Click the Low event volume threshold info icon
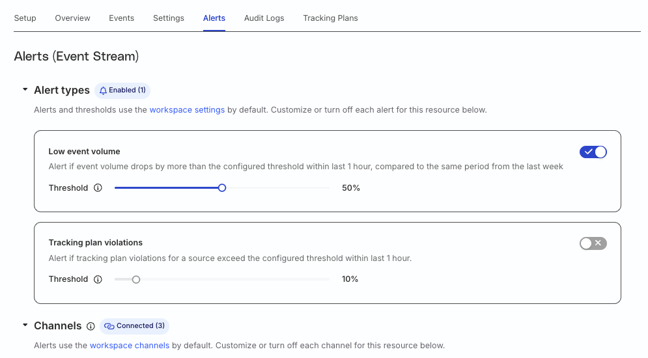This screenshot has height=358, width=648. (x=98, y=188)
